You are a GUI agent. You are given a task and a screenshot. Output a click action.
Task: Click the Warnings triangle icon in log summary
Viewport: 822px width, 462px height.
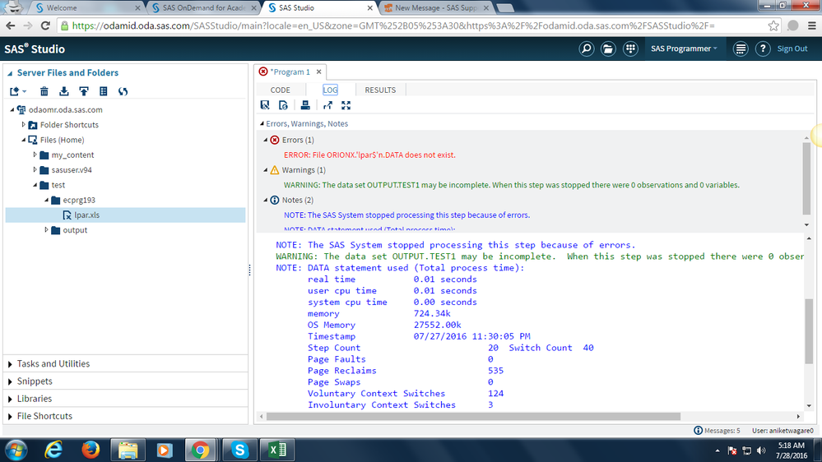point(275,170)
